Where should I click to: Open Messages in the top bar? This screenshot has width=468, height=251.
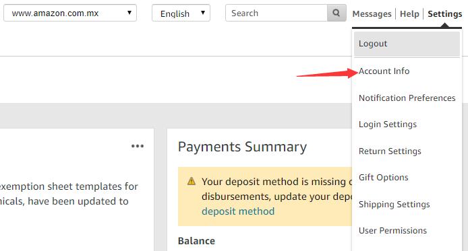point(372,13)
